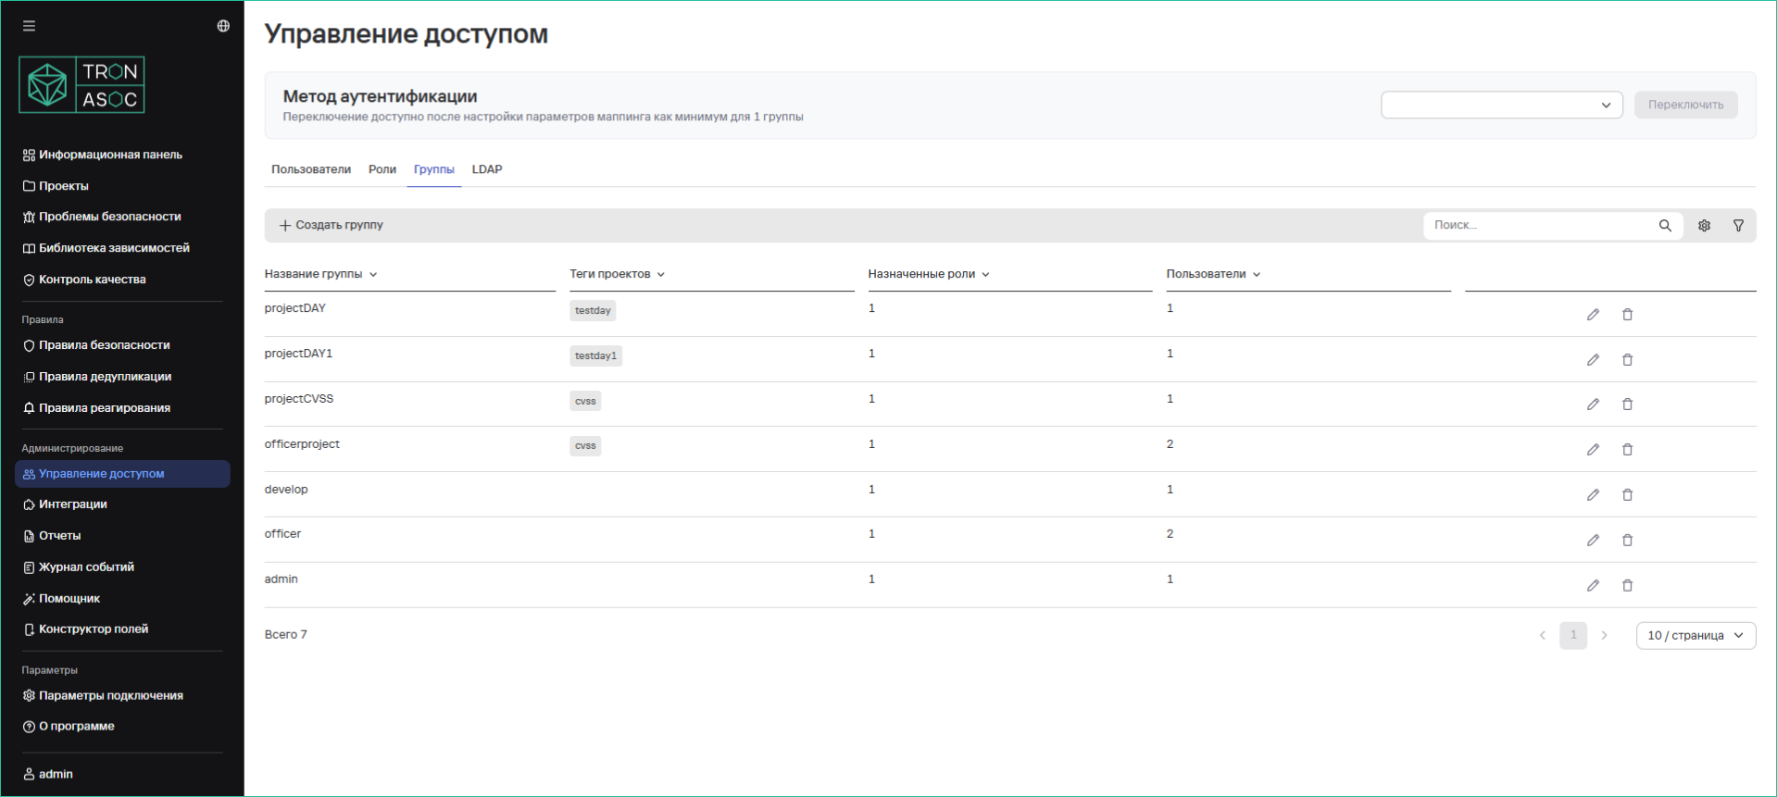This screenshot has height=797, width=1777.
Task: Click the search magnifier icon
Action: [1665, 226]
